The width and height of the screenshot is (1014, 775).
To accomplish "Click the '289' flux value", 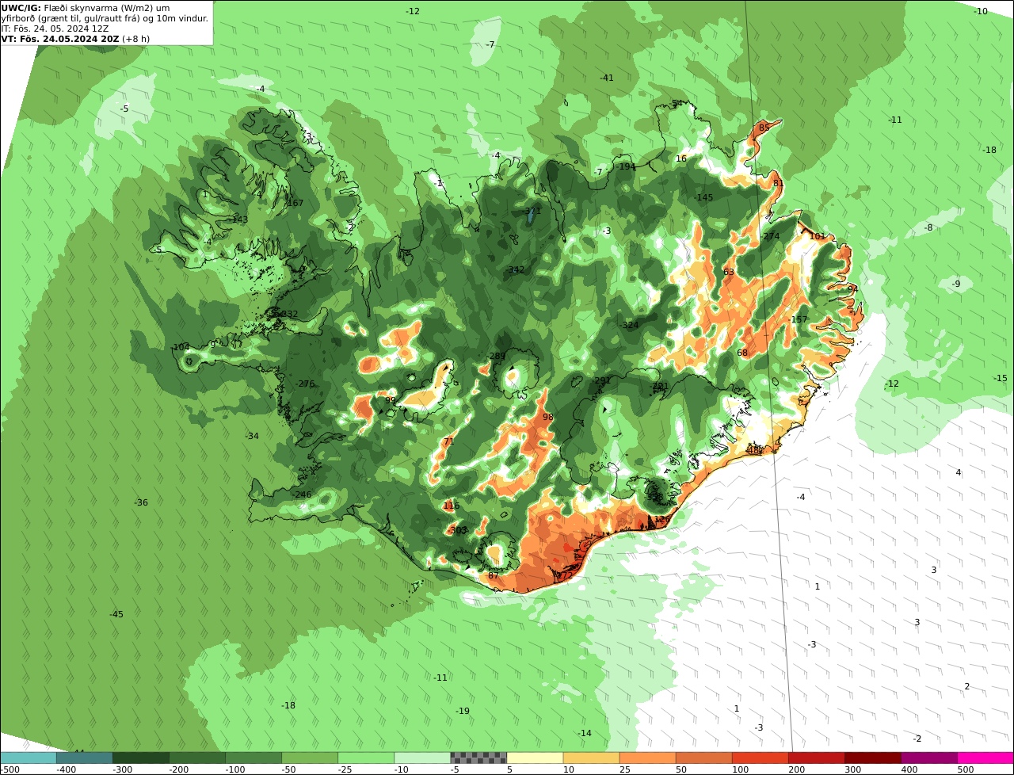I will [497, 356].
